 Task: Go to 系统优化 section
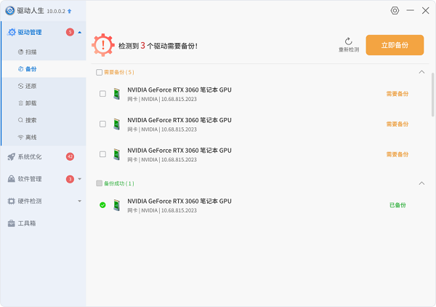(x=43, y=156)
